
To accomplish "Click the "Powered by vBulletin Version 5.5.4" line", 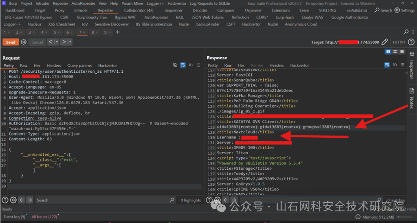I will pos(260,163).
